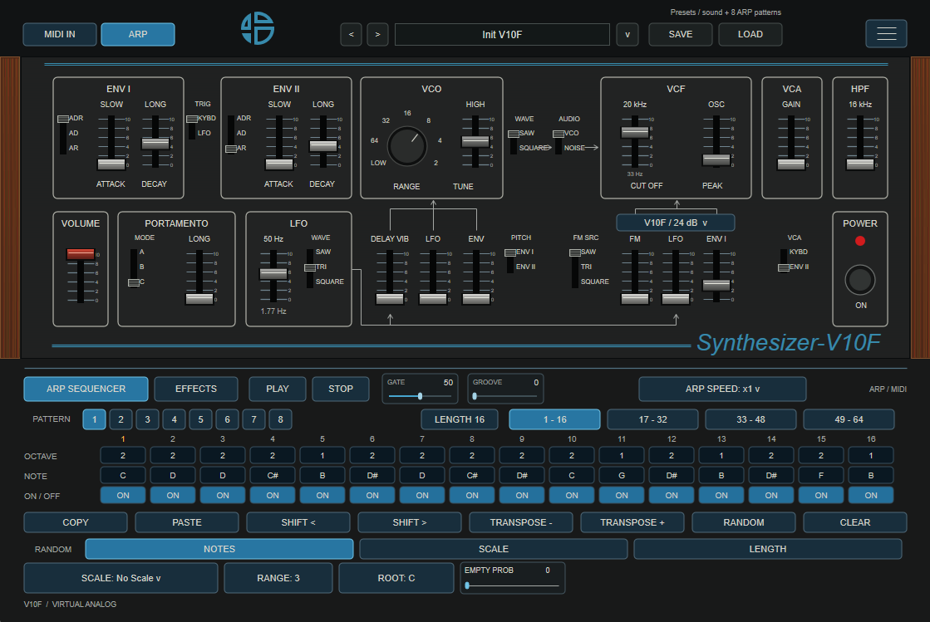The height and width of the screenshot is (622, 930).
Task: Click the VCF CUT OFF slider handle
Action: tap(635, 132)
